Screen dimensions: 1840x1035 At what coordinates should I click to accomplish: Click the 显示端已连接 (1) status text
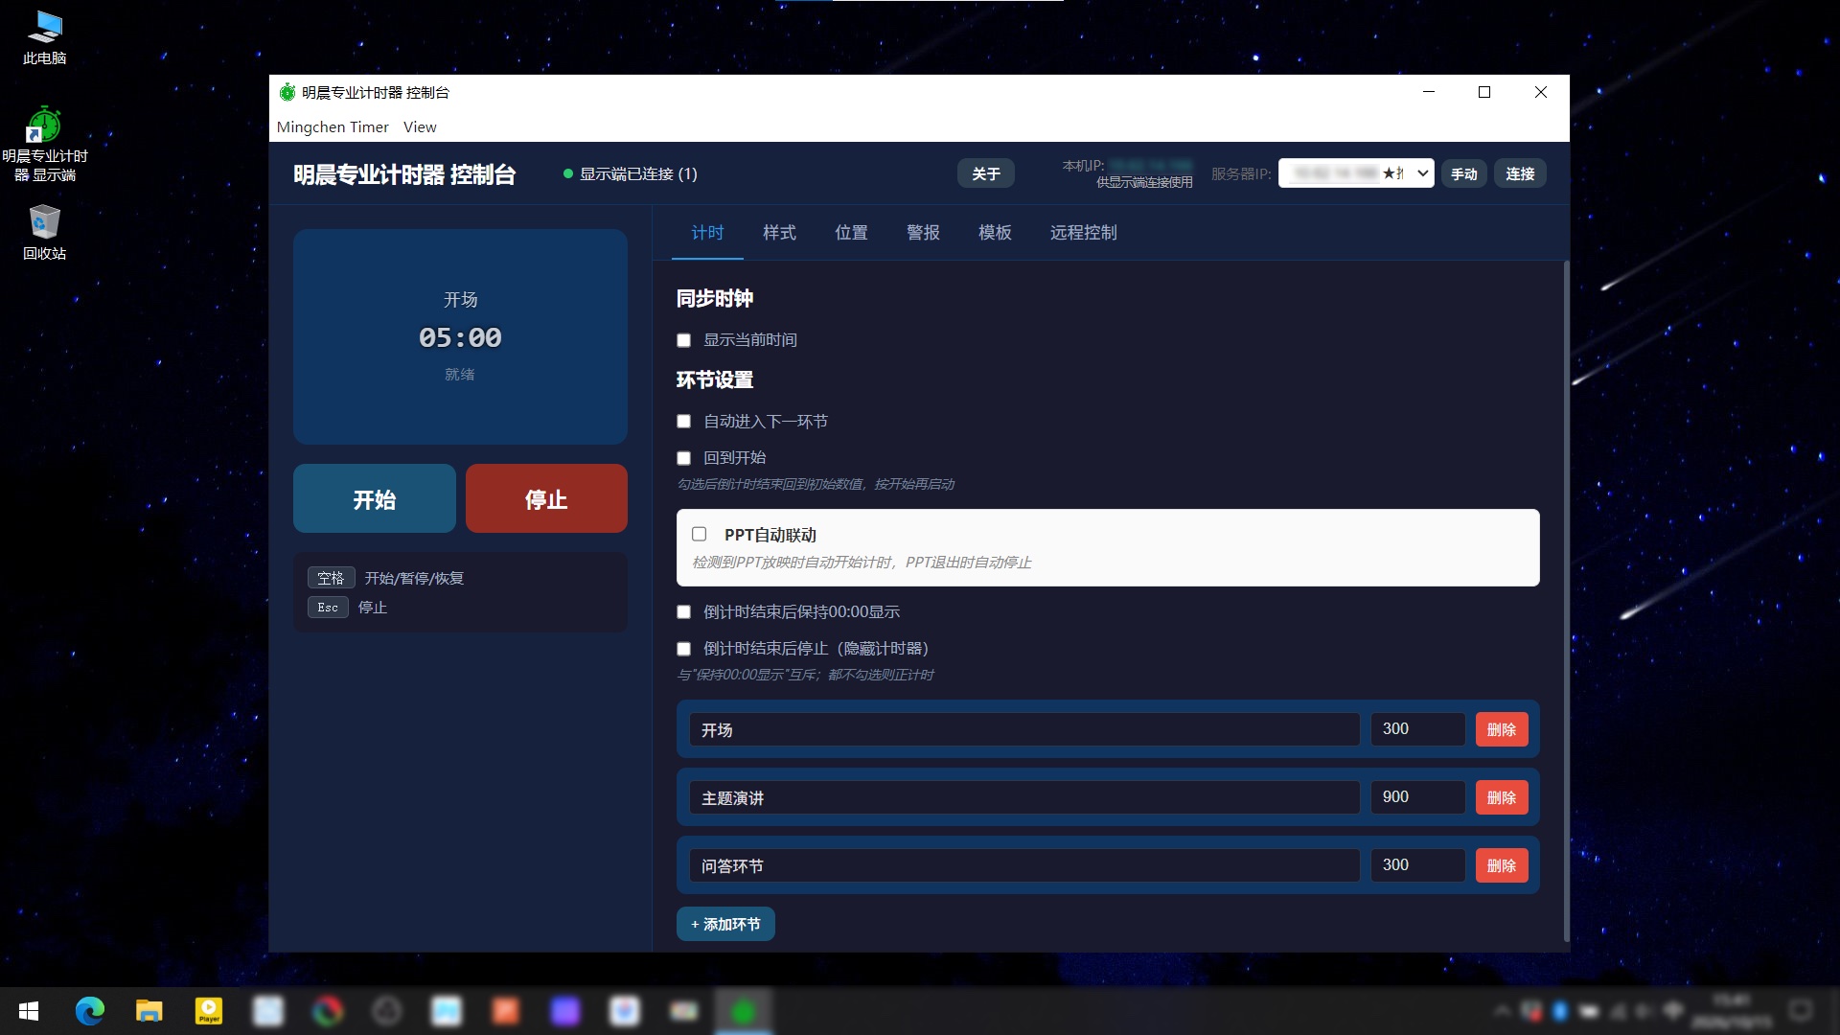tap(638, 173)
